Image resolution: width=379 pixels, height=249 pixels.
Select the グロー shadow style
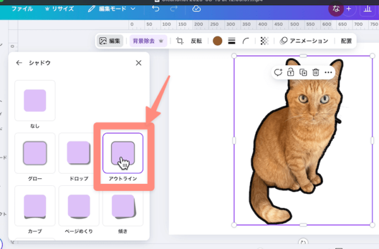coord(35,154)
